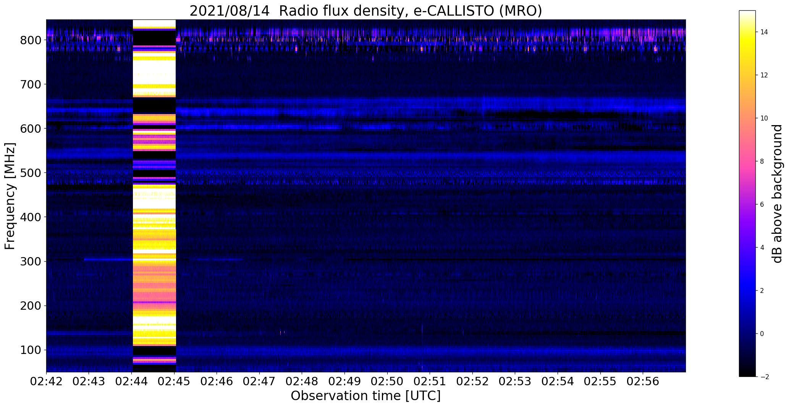Click the colorbar tick label 8
789x407 pixels.
point(762,161)
